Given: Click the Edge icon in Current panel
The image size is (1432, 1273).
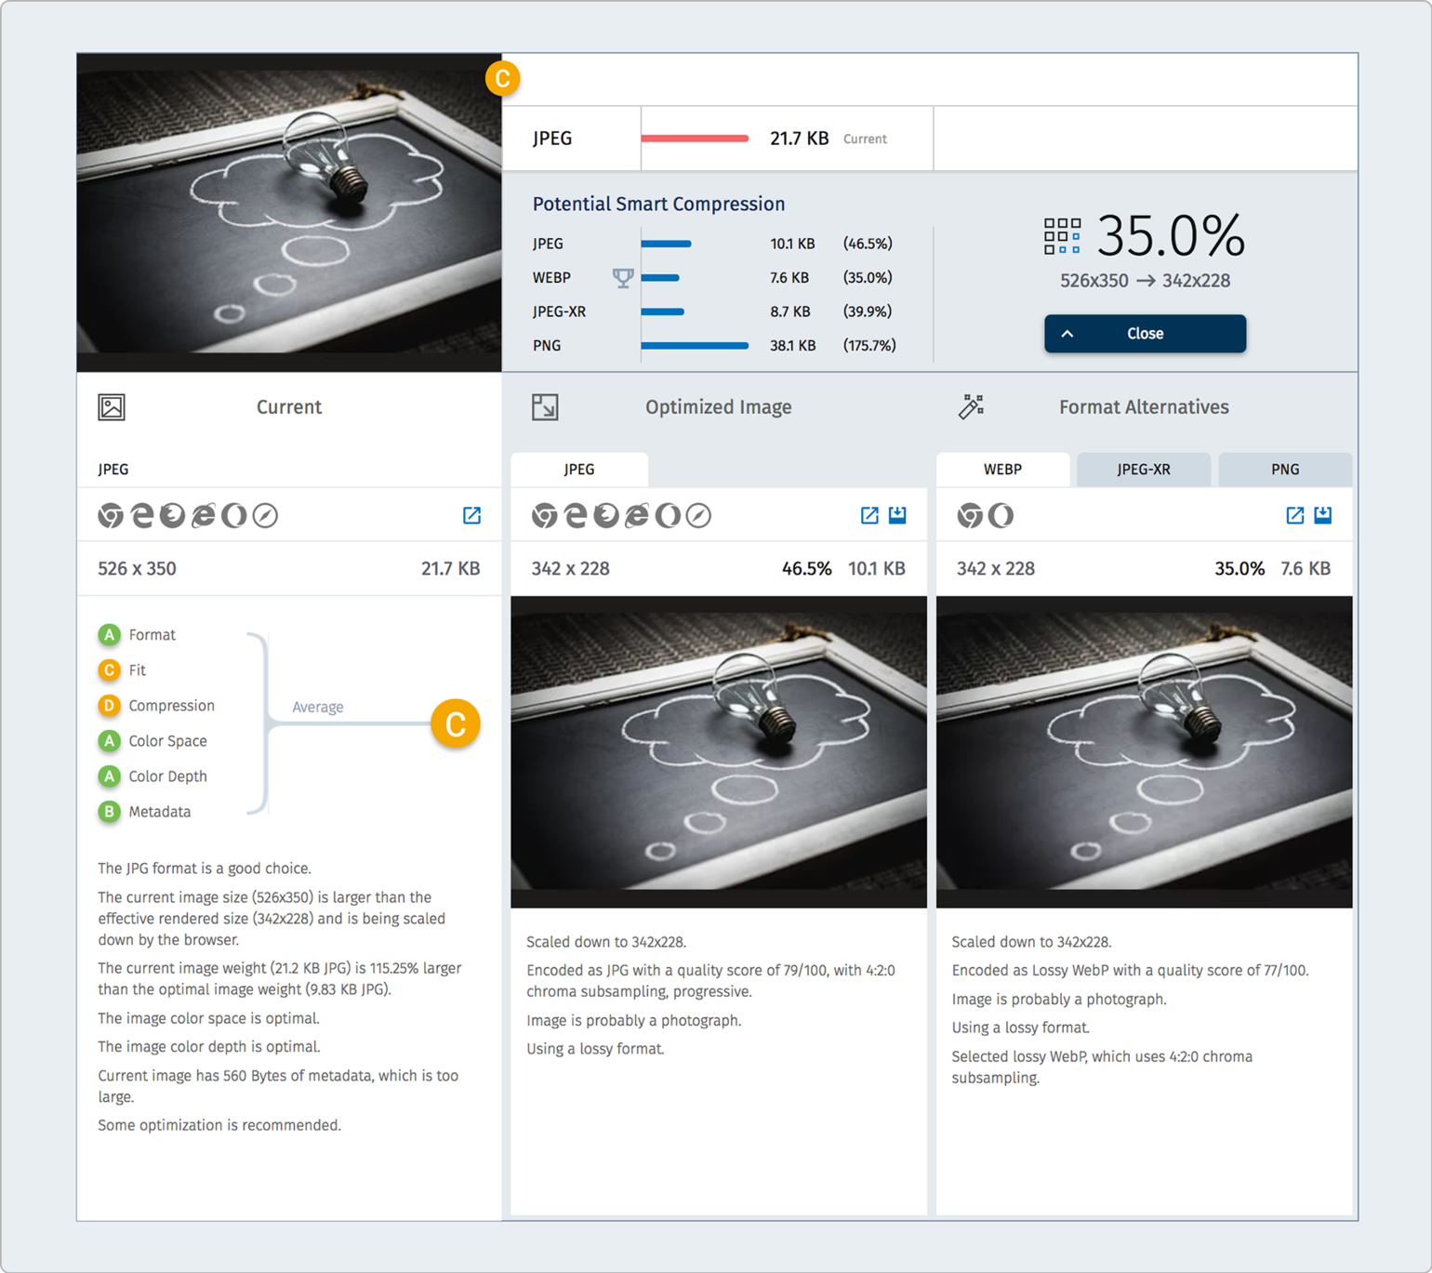Looking at the screenshot, I should 141,515.
